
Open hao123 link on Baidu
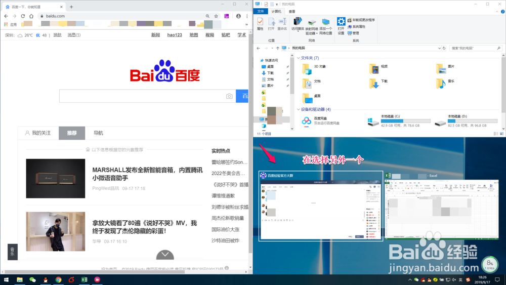(x=175, y=35)
